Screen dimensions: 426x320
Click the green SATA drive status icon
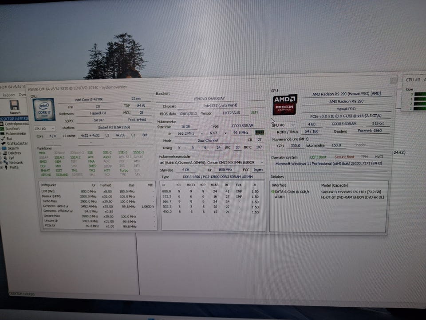tap(273, 192)
